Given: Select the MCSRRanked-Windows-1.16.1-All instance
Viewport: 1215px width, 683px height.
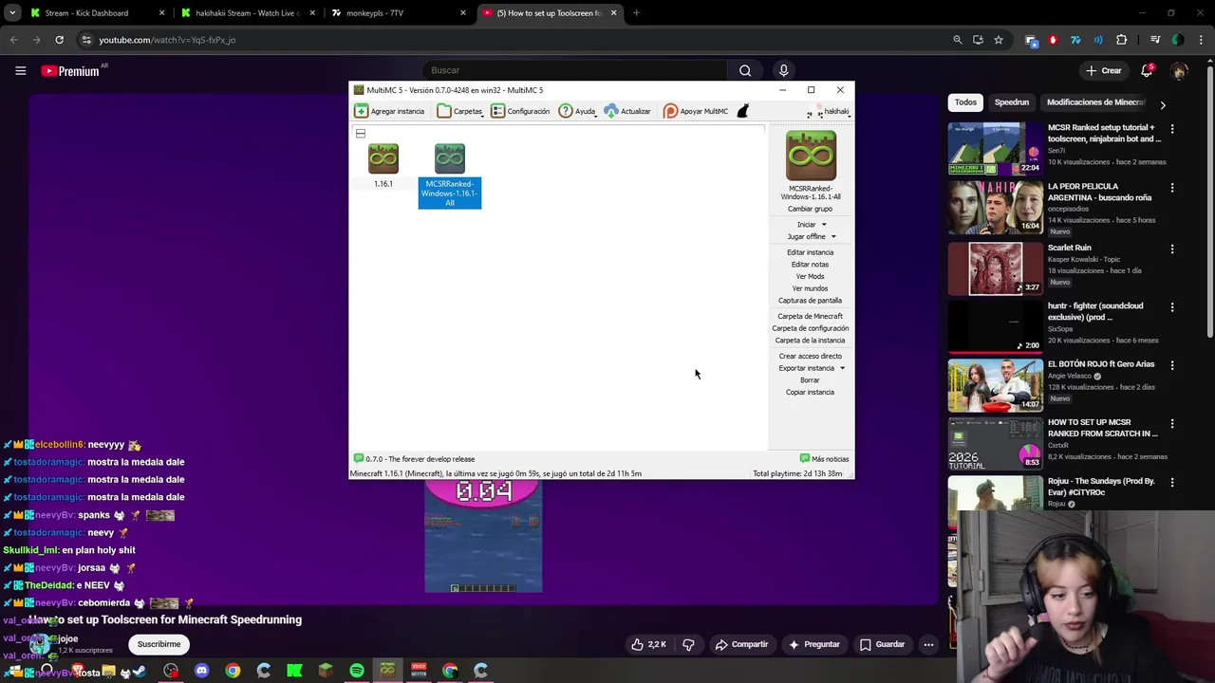Looking at the screenshot, I should pos(450,175).
